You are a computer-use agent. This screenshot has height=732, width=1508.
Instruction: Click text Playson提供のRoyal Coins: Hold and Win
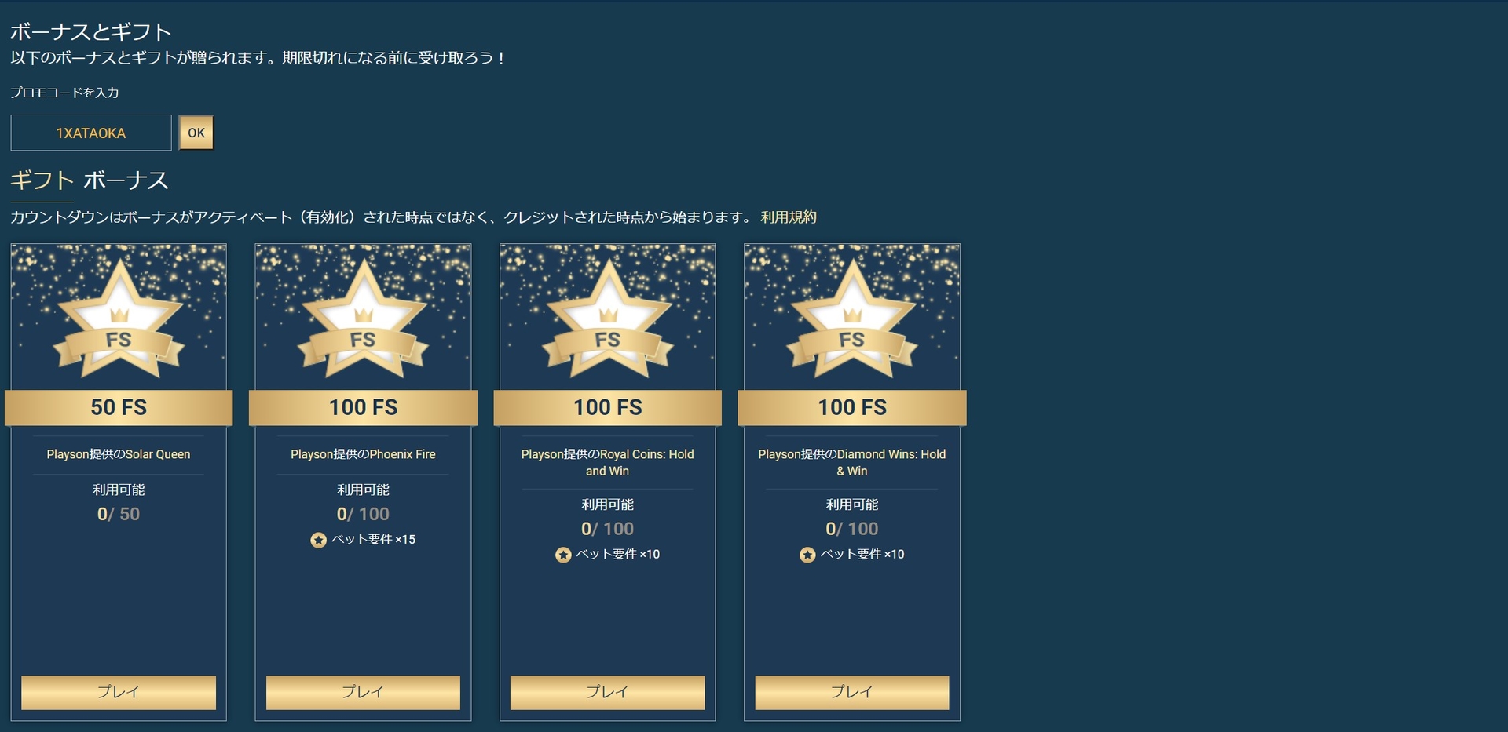[608, 462]
